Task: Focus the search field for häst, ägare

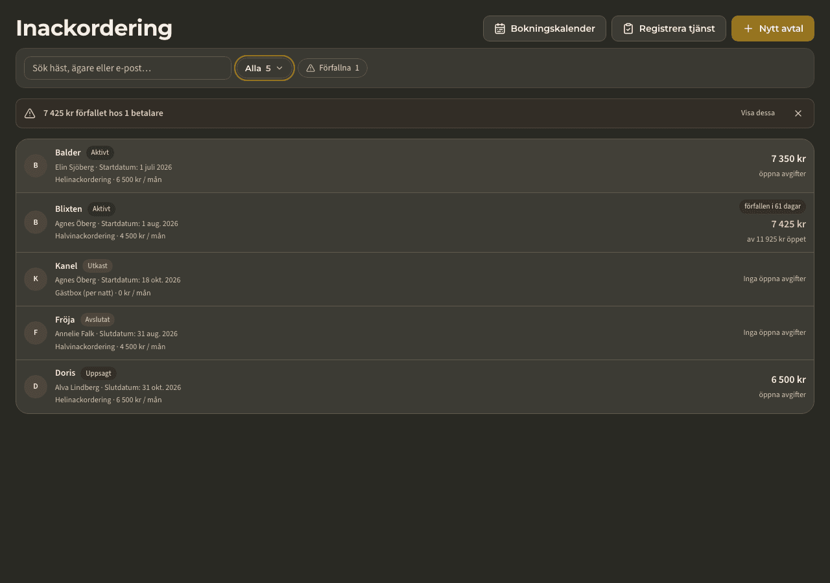Action: pos(128,68)
